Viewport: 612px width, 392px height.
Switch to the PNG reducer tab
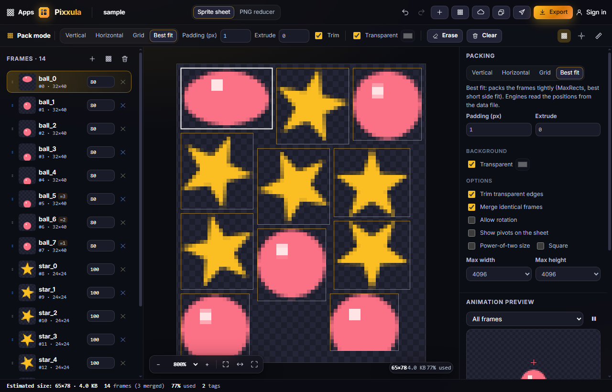click(x=257, y=12)
